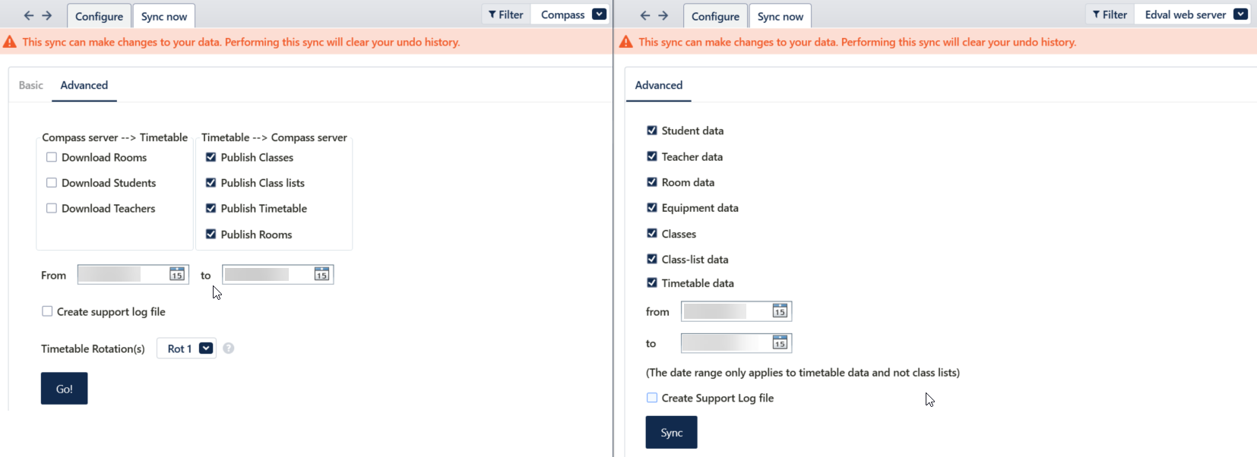Screen dimensions: 1257x457
Task: Enable the Download Students checkbox
Action: click(52, 183)
